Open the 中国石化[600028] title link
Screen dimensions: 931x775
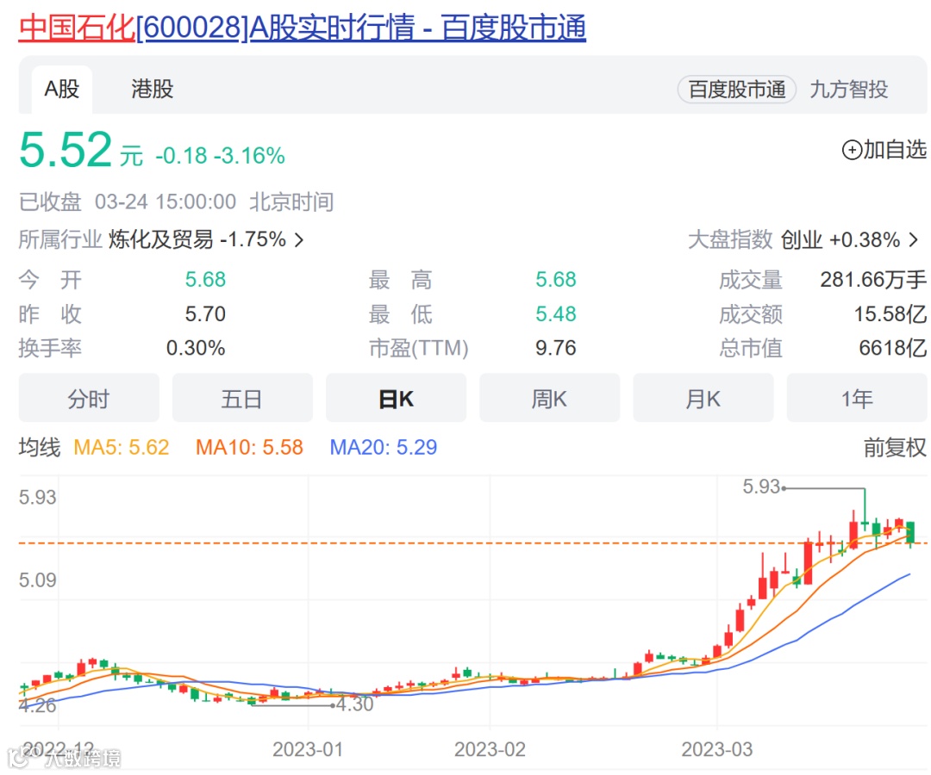click(303, 28)
